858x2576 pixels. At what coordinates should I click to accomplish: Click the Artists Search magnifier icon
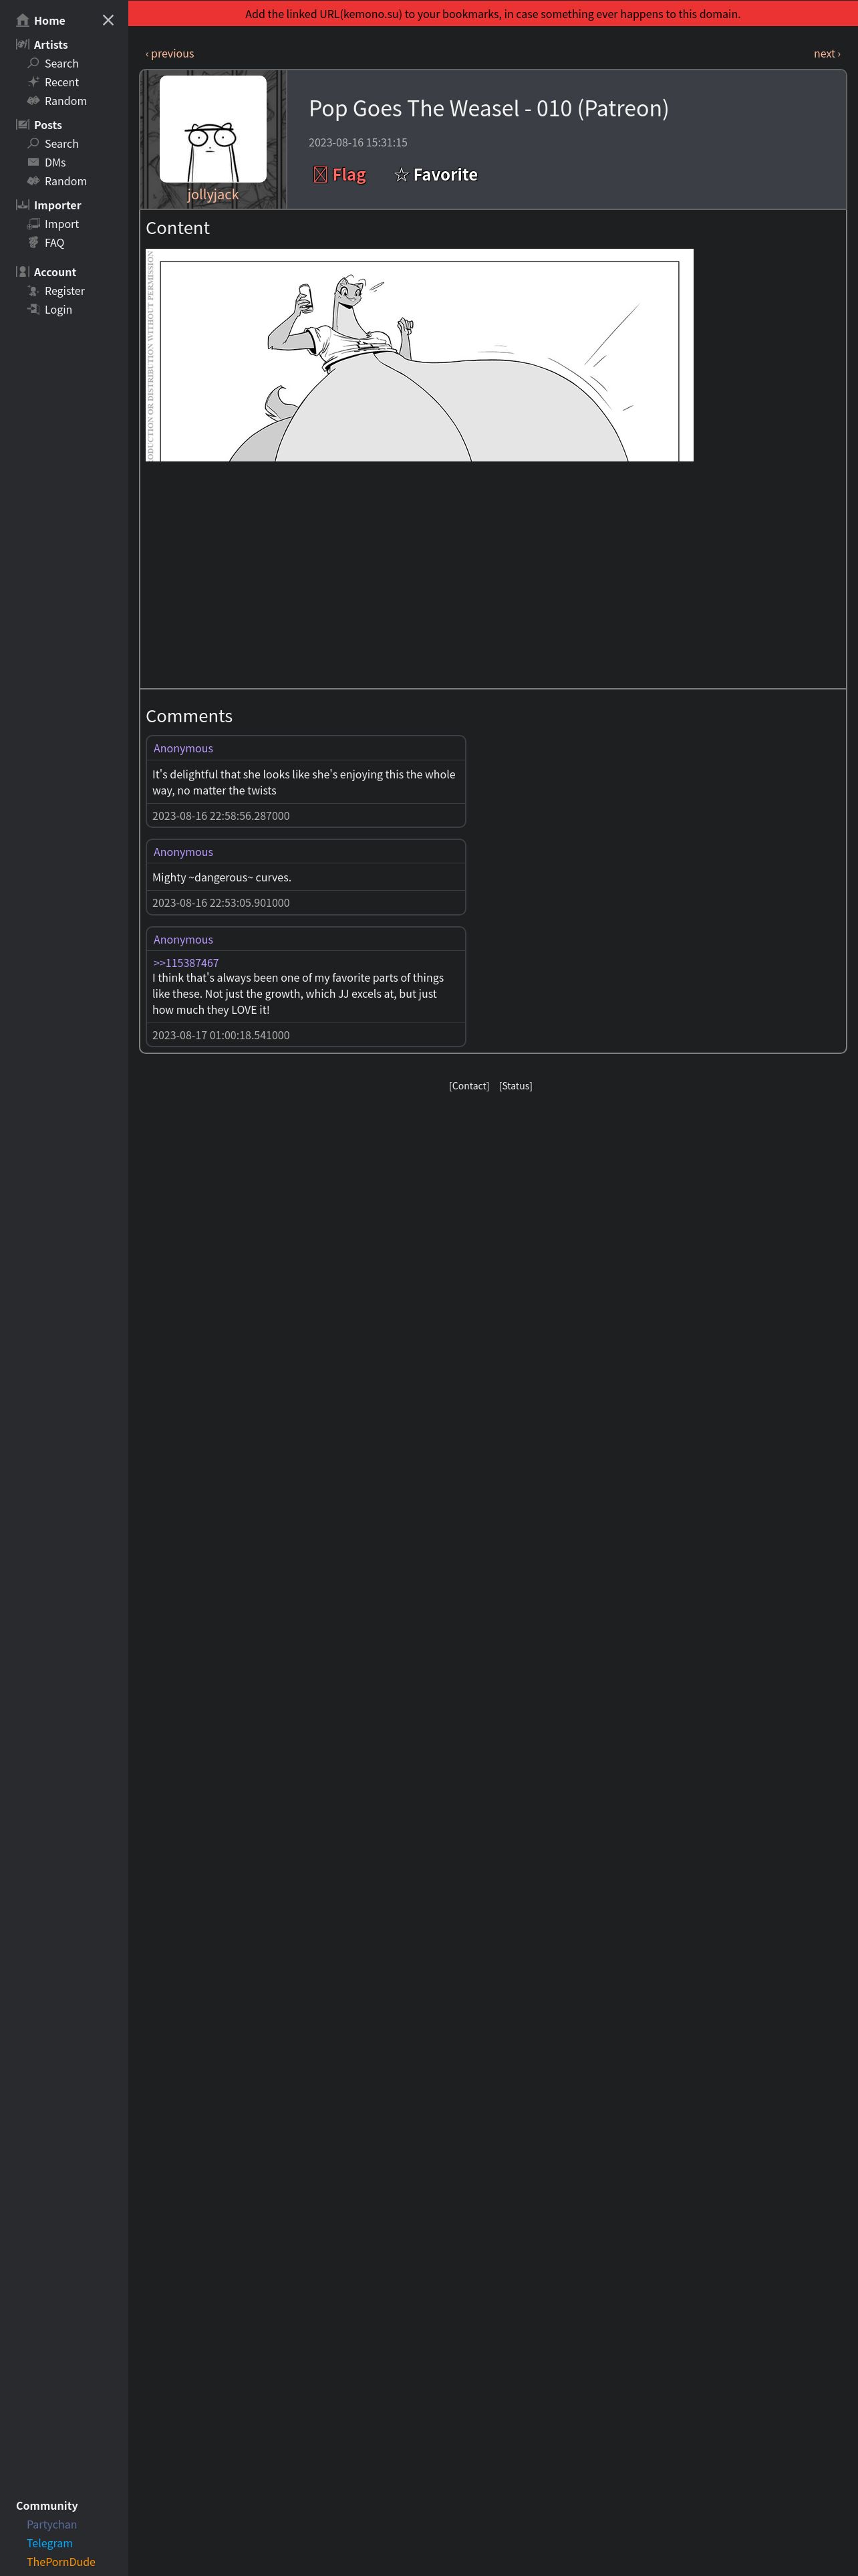(34, 63)
